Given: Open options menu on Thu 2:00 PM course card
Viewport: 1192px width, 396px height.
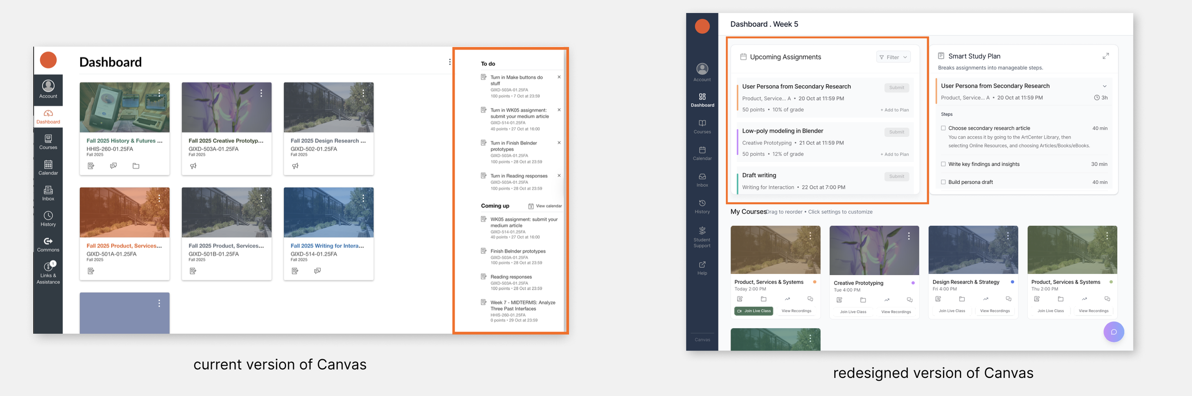Looking at the screenshot, I should (x=1107, y=236).
